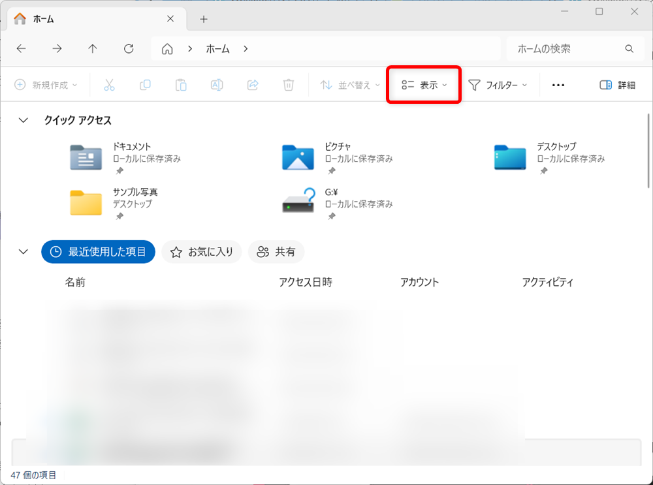Navigate up one folder level
653x485 pixels.
coord(93,48)
